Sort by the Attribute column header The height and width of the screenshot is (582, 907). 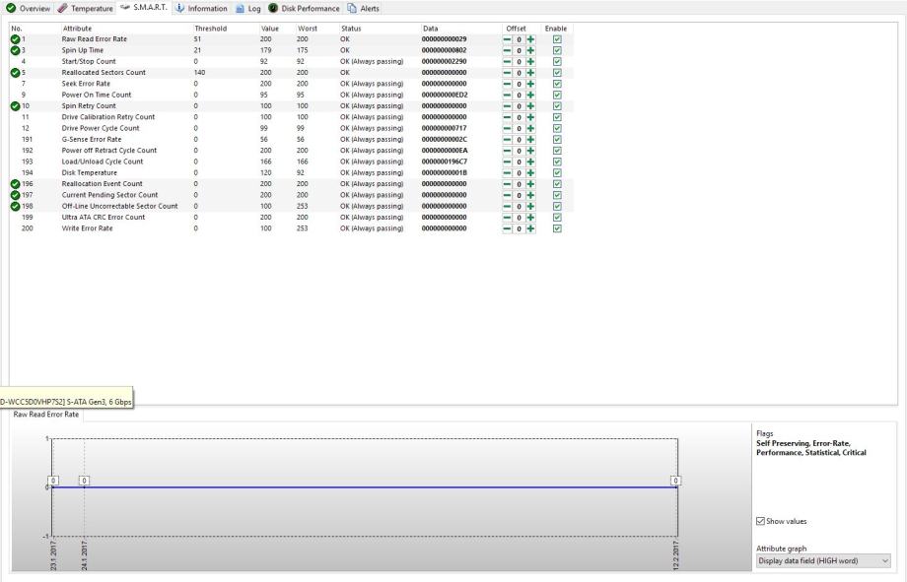coord(78,29)
